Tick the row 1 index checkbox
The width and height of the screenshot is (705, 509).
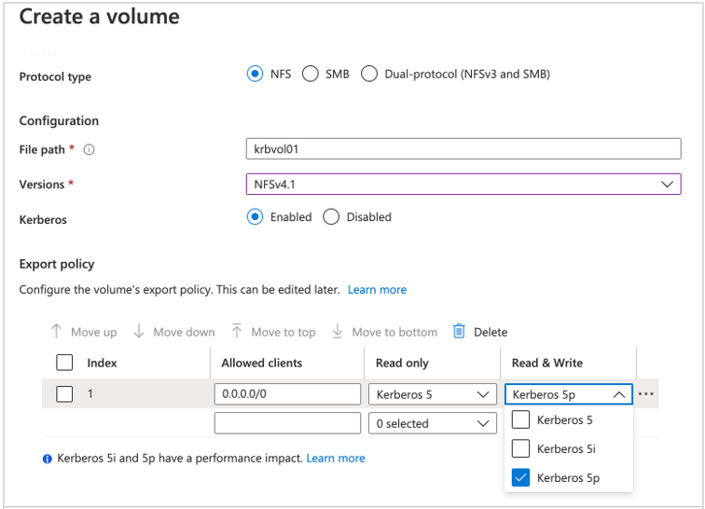(64, 394)
